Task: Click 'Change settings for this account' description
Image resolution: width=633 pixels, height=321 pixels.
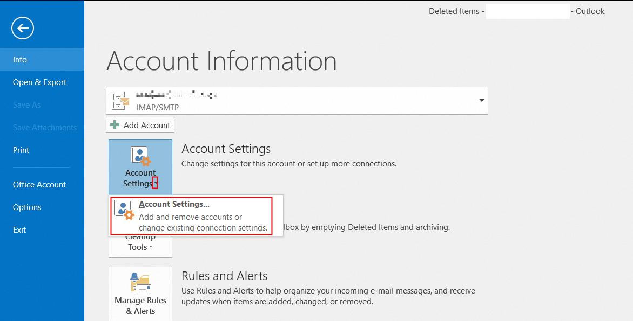Action: 289,164
